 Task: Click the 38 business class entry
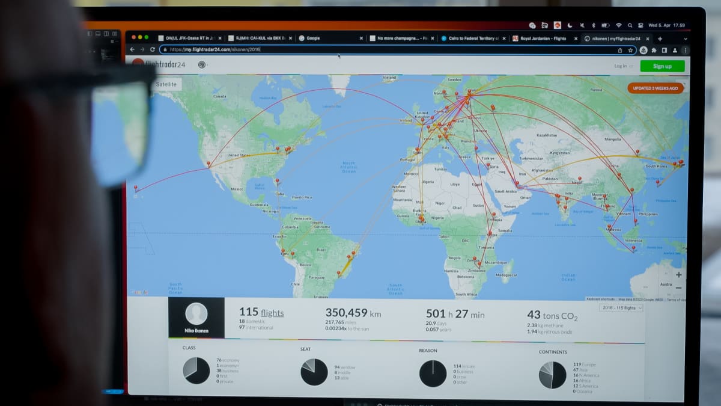click(x=228, y=371)
